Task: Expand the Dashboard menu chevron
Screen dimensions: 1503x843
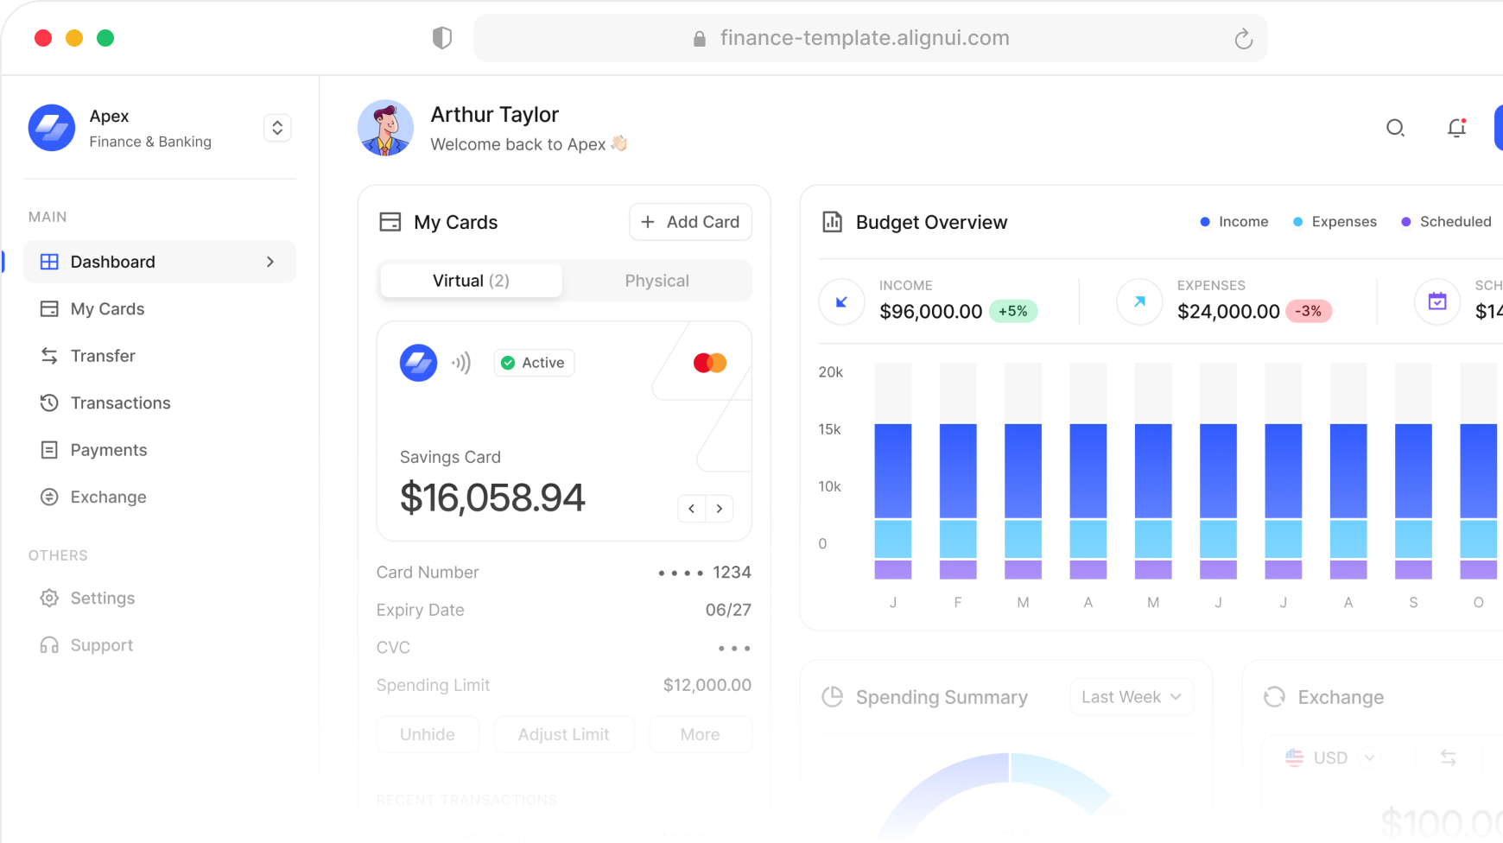Action: (x=270, y=262)
